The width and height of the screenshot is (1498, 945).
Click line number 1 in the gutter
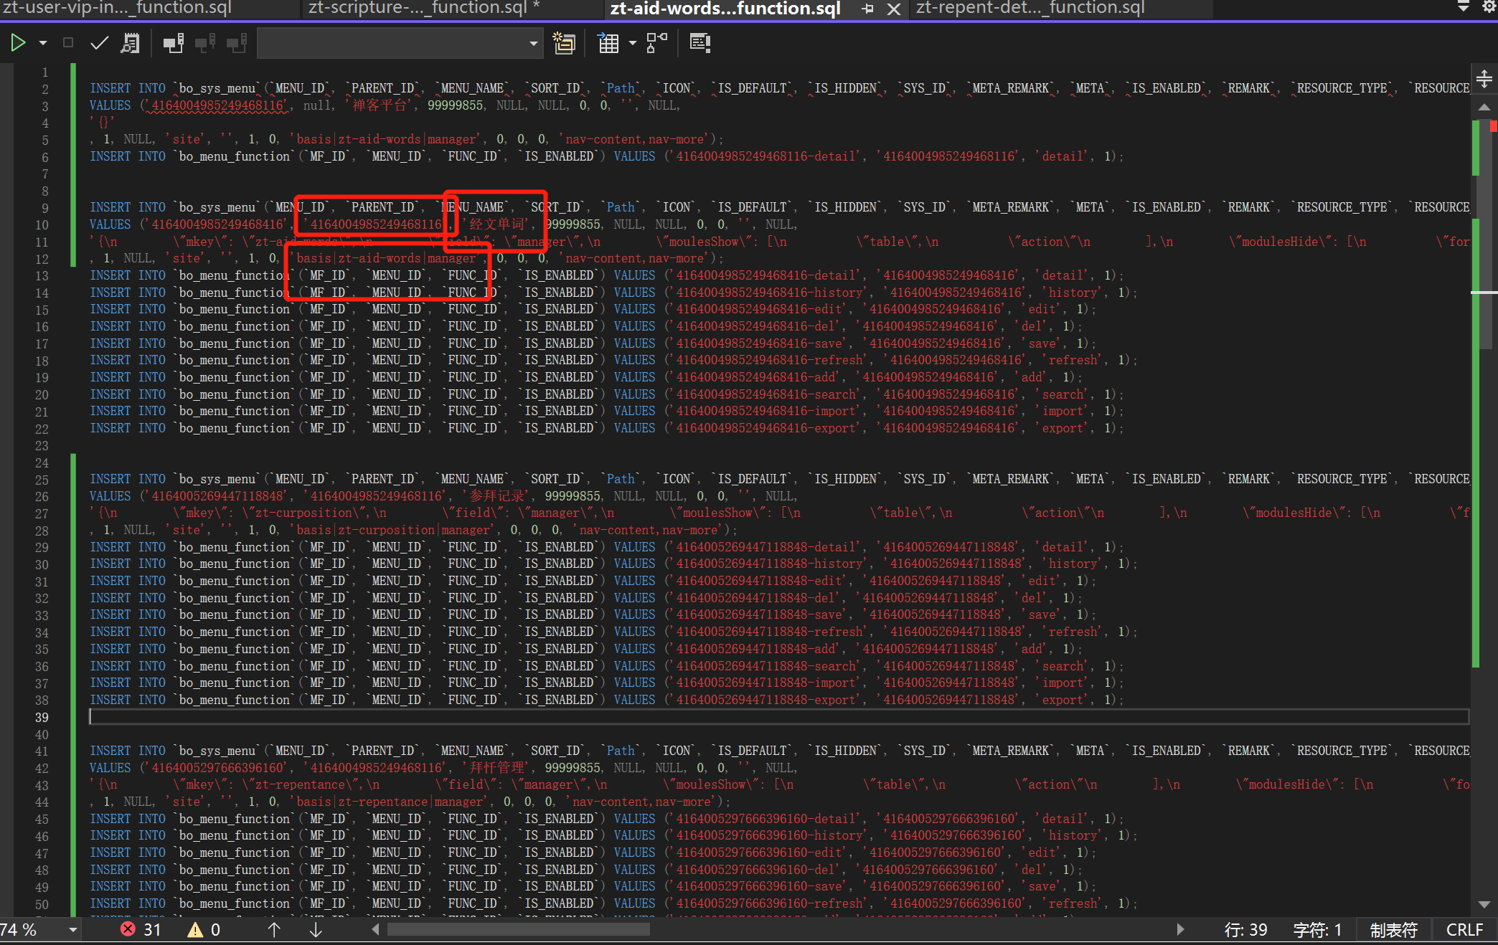44,72
